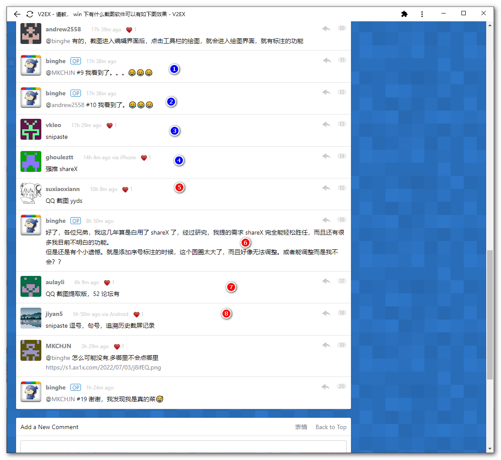This screenshot has width=501, height=460.
Task: Click the heart on vkleo's comment
Action: 110,125
